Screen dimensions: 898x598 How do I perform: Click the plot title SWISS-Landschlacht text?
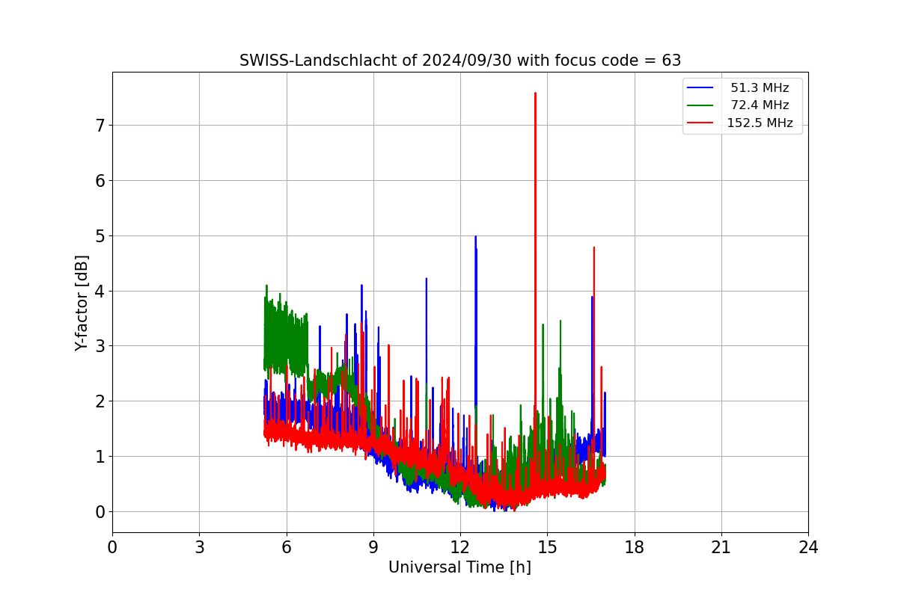pyautogui.click(x=459, y=61)
